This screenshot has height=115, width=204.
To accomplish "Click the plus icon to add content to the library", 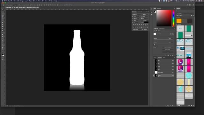I will pos(177,106).
